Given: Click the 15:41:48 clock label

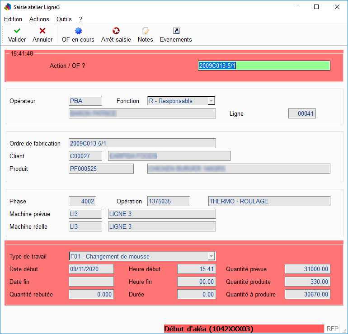Looking at the screenshot, I should (x=22, y=53).
